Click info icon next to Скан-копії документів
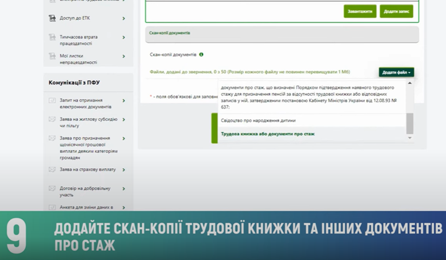Viewport: 446px width, 260px height. coord(201,55)
